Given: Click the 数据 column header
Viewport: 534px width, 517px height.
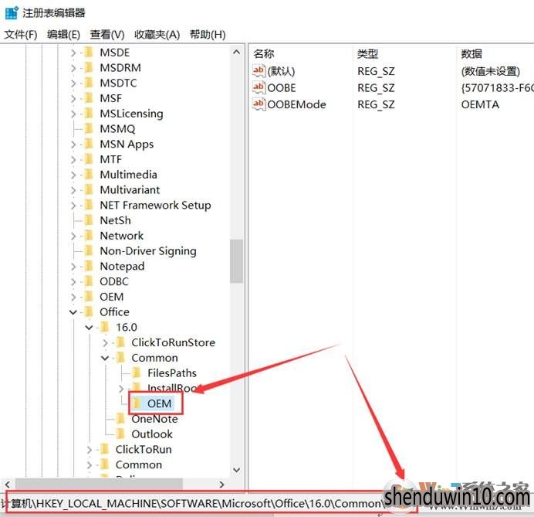Looking at the screenshot, I should coord(471,53).
